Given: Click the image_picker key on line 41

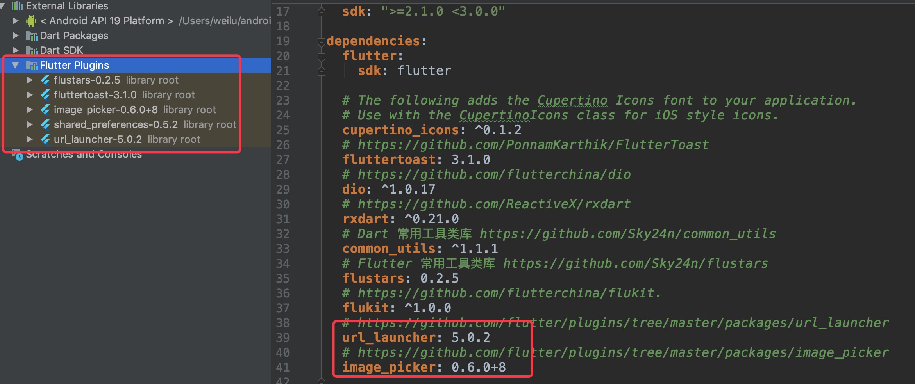Looking at the screenshot, I should coord(389,367).
